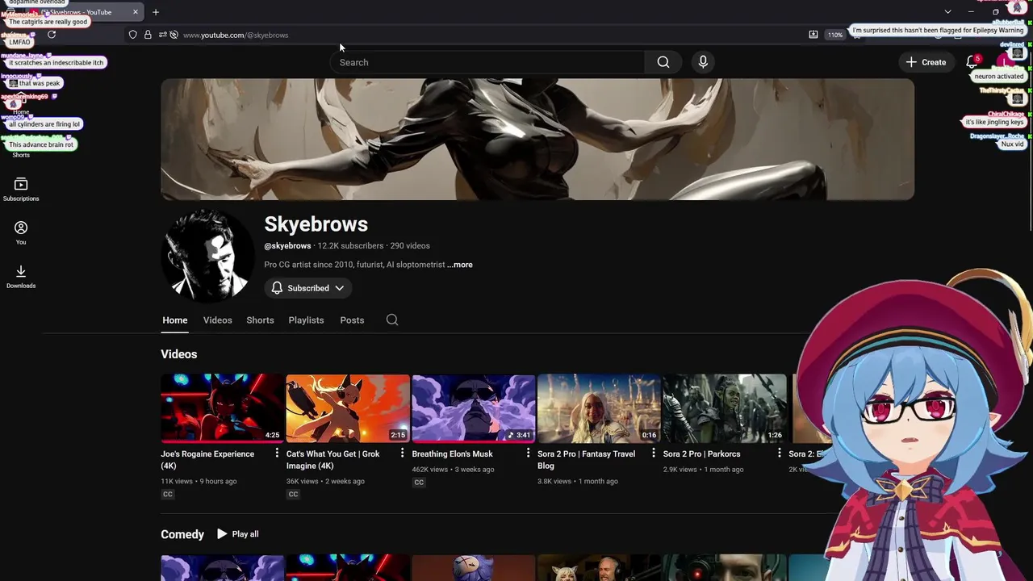Open Sora 2 Pro Parkorcs title link
Viewport: 1033px width, 581px height.
point(701,454)
